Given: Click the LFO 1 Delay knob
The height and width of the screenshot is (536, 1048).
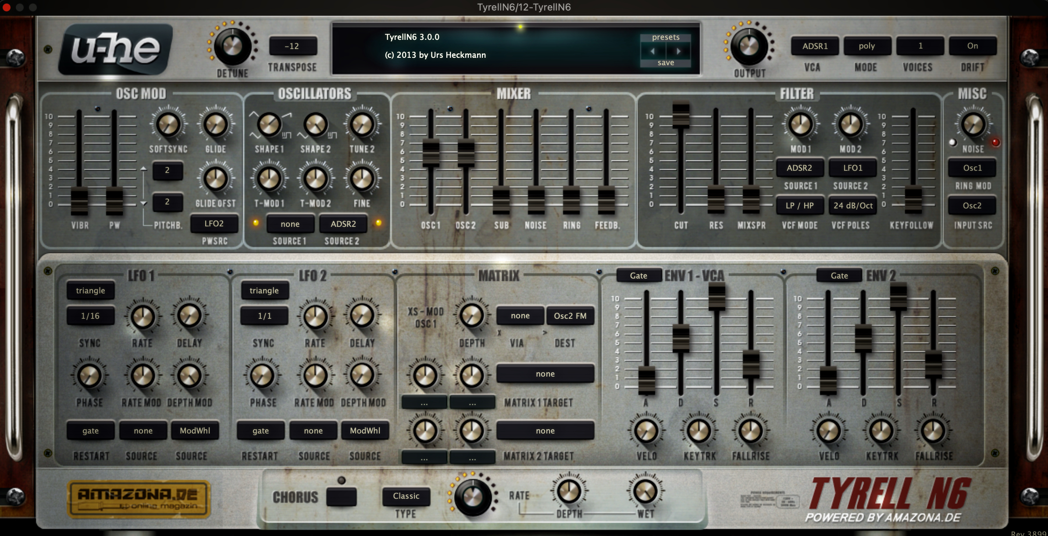Looking at the screenshot, I should [189, 316].
